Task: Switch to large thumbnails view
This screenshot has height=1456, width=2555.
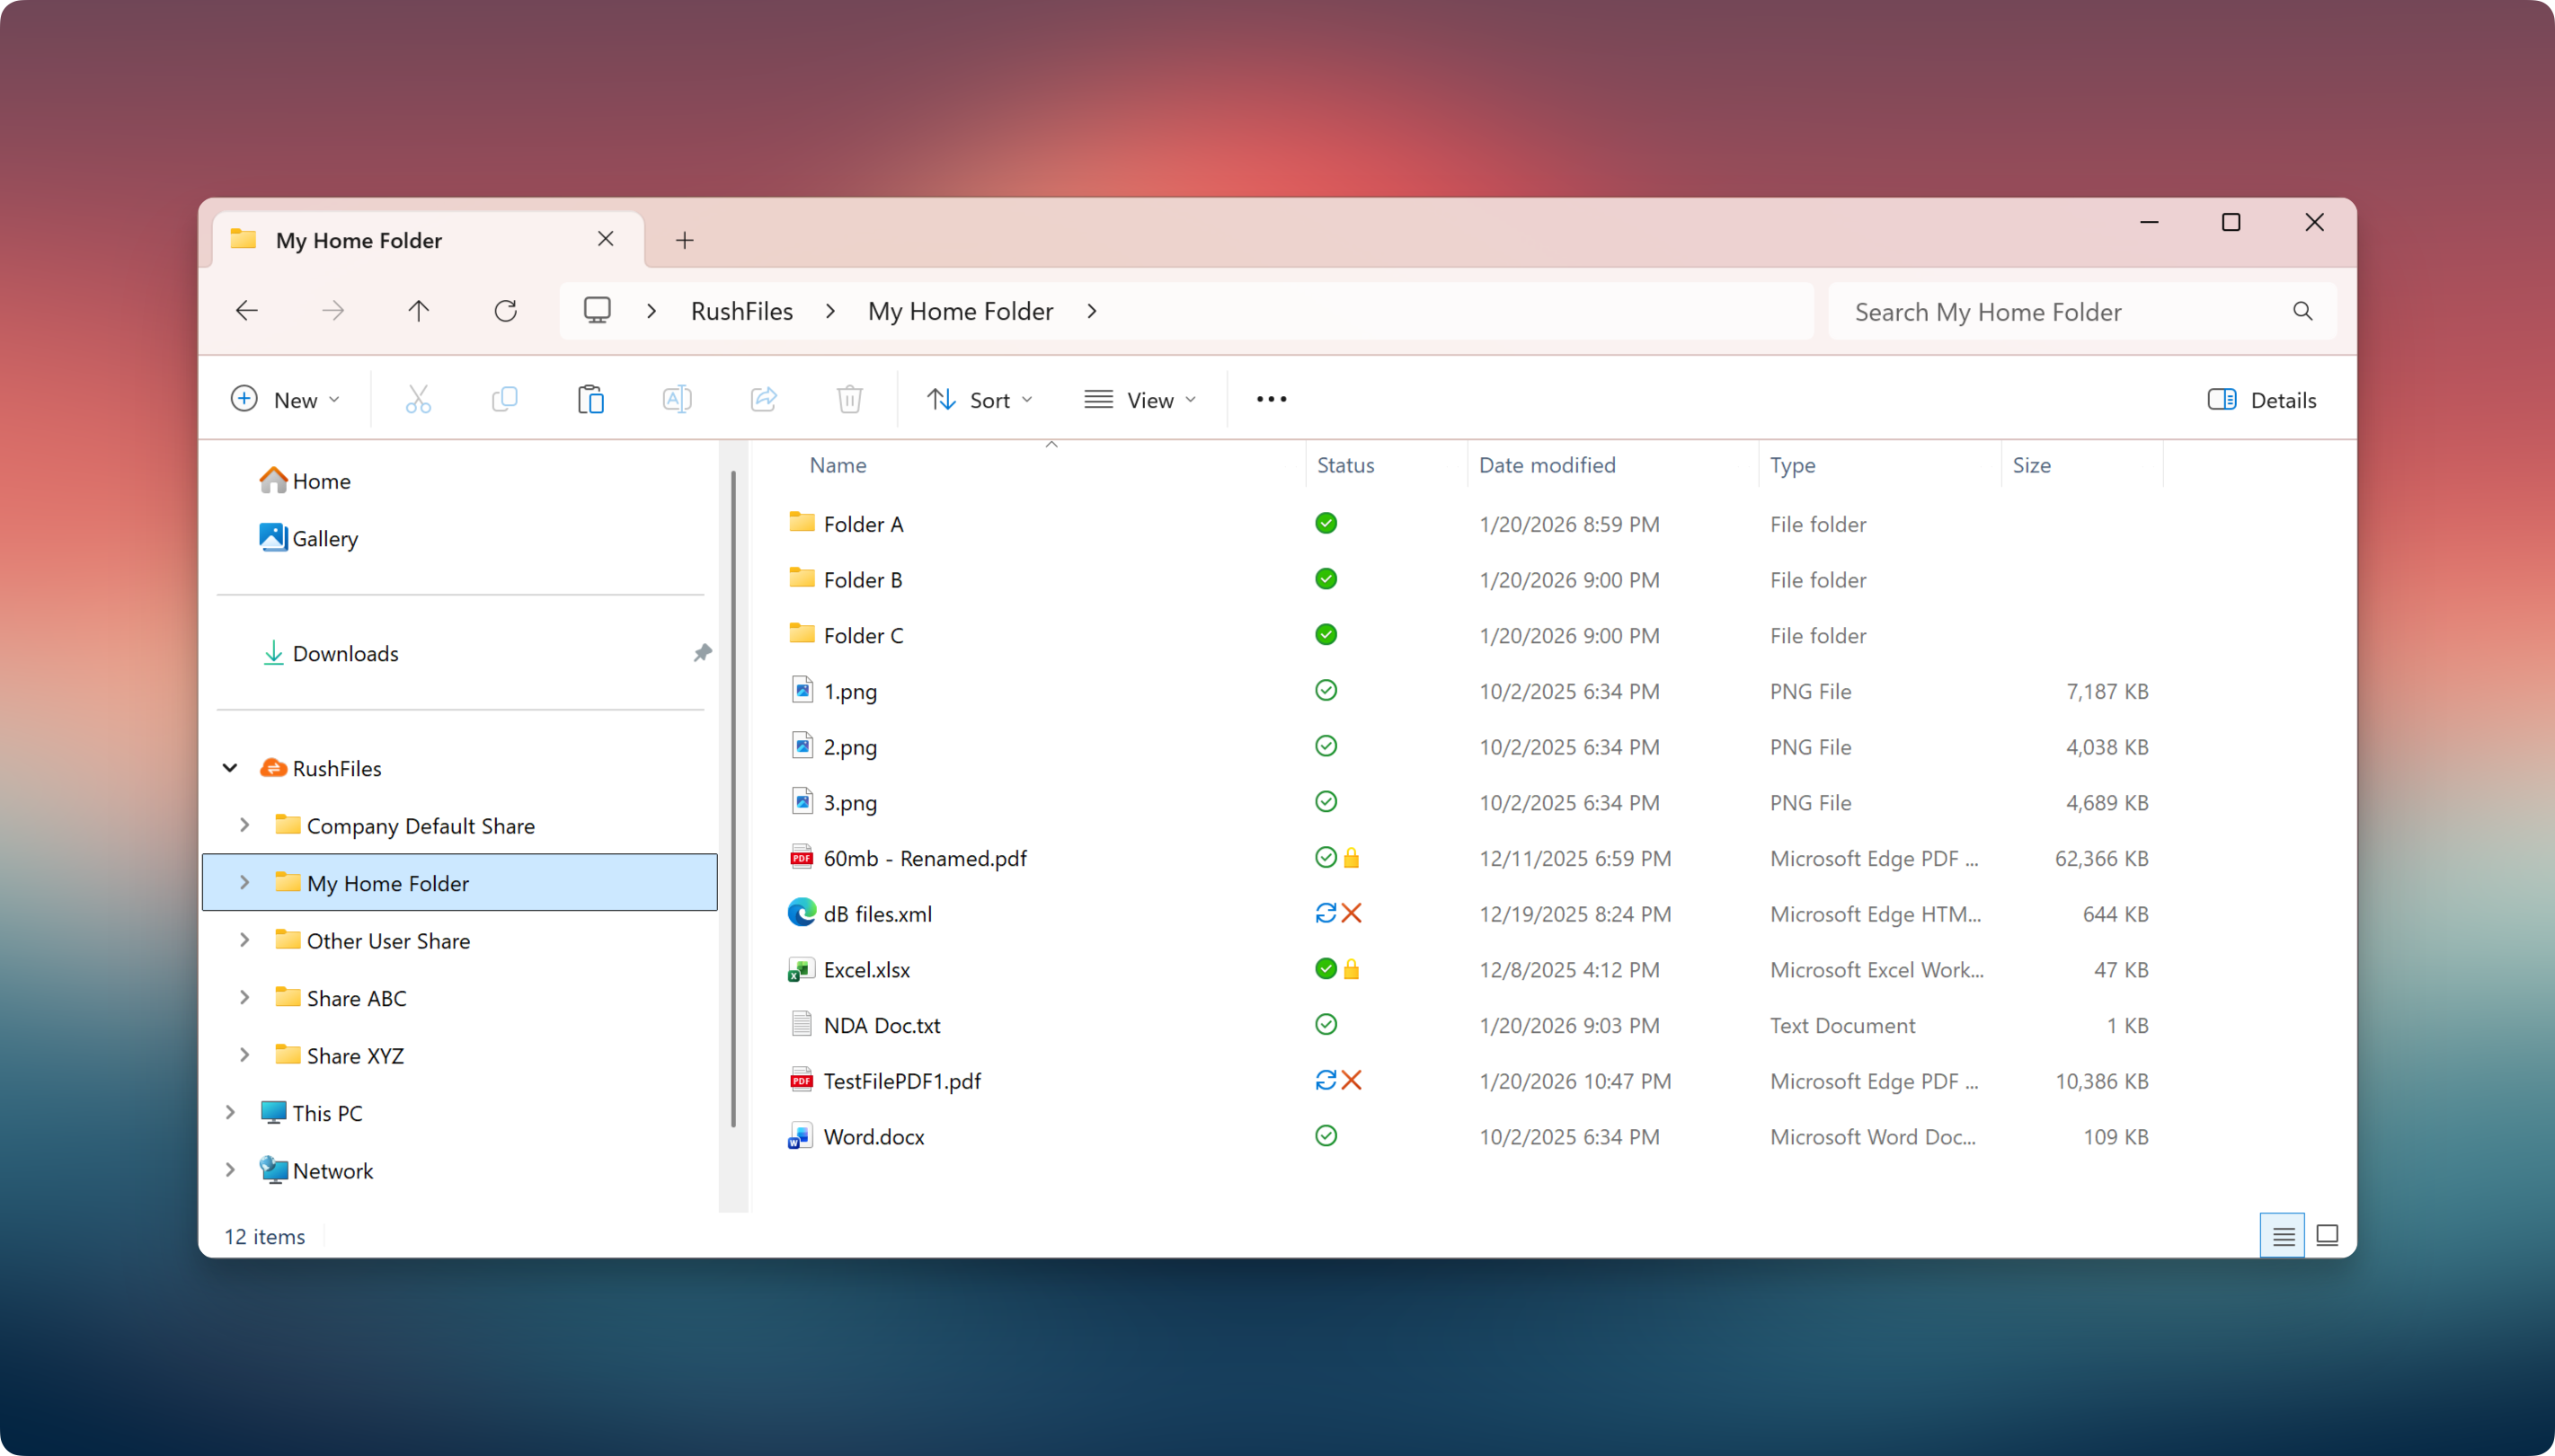Action: click(2327, 1235)
